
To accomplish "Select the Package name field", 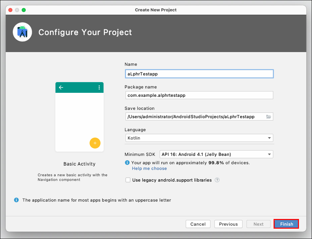I will point(199,95).
